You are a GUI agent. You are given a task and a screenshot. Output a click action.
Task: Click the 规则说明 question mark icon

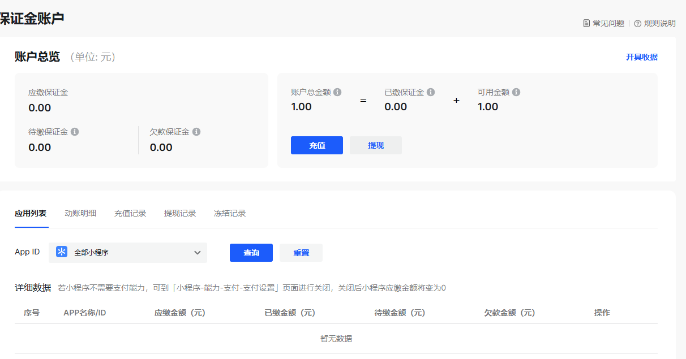(x=637, y=23)
